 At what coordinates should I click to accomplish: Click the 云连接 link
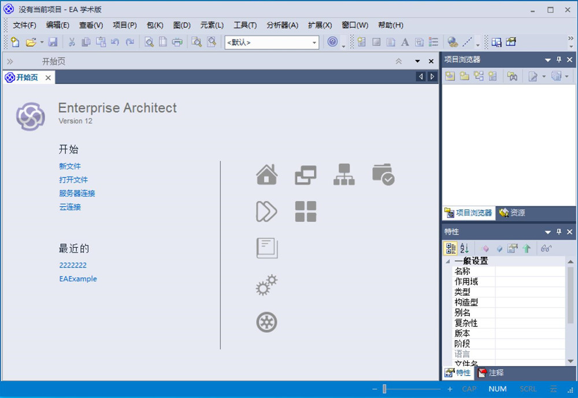pyautogui.click(x=70, y=207)
